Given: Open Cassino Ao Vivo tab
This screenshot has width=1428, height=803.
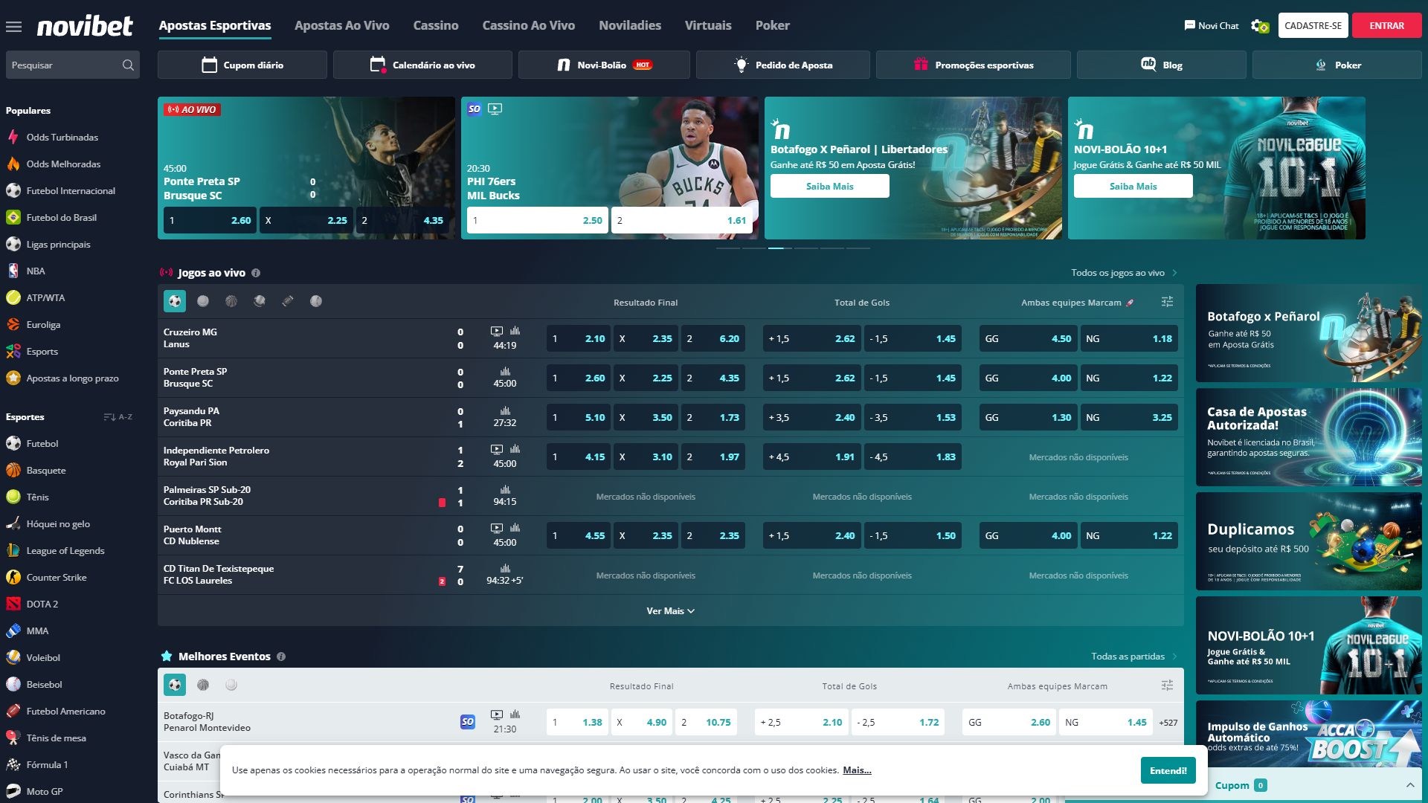Looking at the screenshot, I should pyautogui.click(x=529, y=25).
